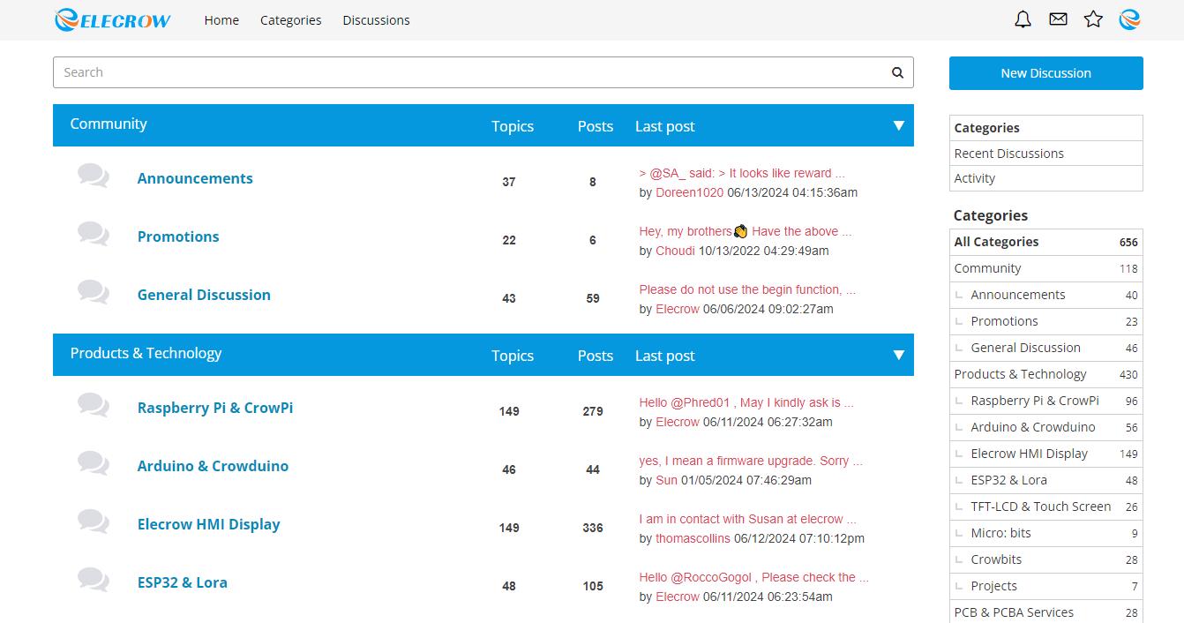Open 'Please do not use the begin function' post
Screen dimensions: 1184x623
[x=747, y=289]
